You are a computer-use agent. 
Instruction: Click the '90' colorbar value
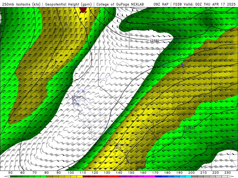[59, 173]
